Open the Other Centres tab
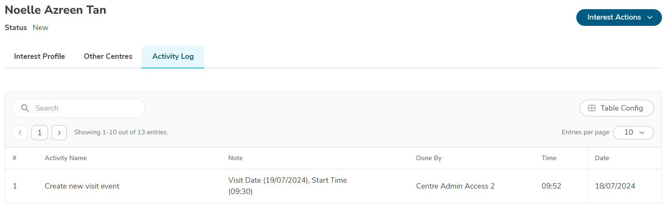The height and width of the screenshot is (204, 664). 108,56
